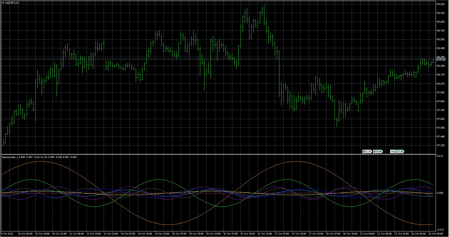Click the 99.015 price scale label
The height and width of the screenshot is (237, 449).
click(x=441, y=4)
